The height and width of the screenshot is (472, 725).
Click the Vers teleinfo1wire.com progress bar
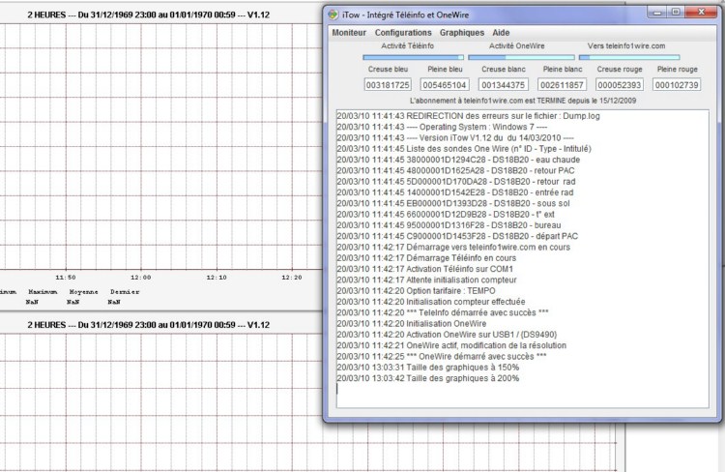tap(628, 57)
